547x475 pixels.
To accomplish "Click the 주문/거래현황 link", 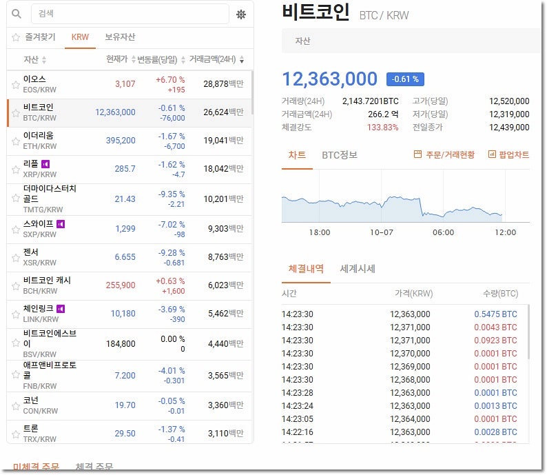I will pos(450,154).
